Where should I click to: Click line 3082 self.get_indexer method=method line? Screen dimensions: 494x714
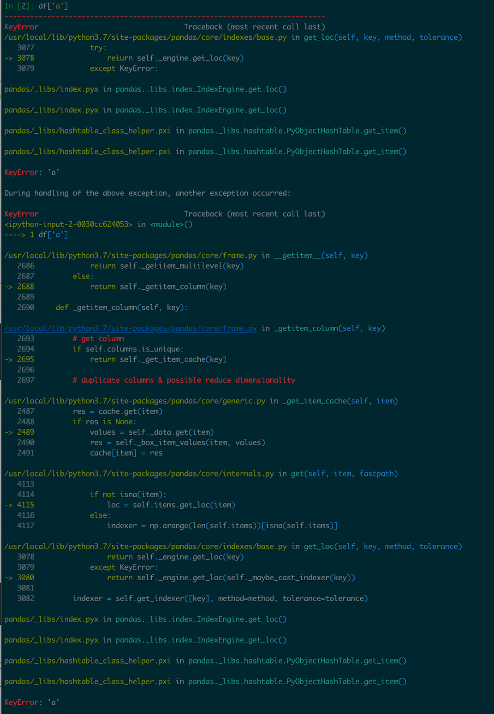(192, 598)
